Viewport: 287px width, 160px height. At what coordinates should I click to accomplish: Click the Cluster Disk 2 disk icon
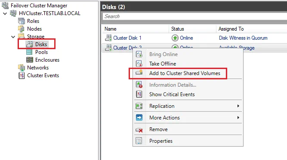tap(108, 48)
